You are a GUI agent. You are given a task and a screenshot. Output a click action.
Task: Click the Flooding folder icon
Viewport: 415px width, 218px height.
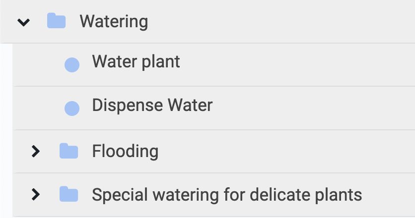(69, 151)
